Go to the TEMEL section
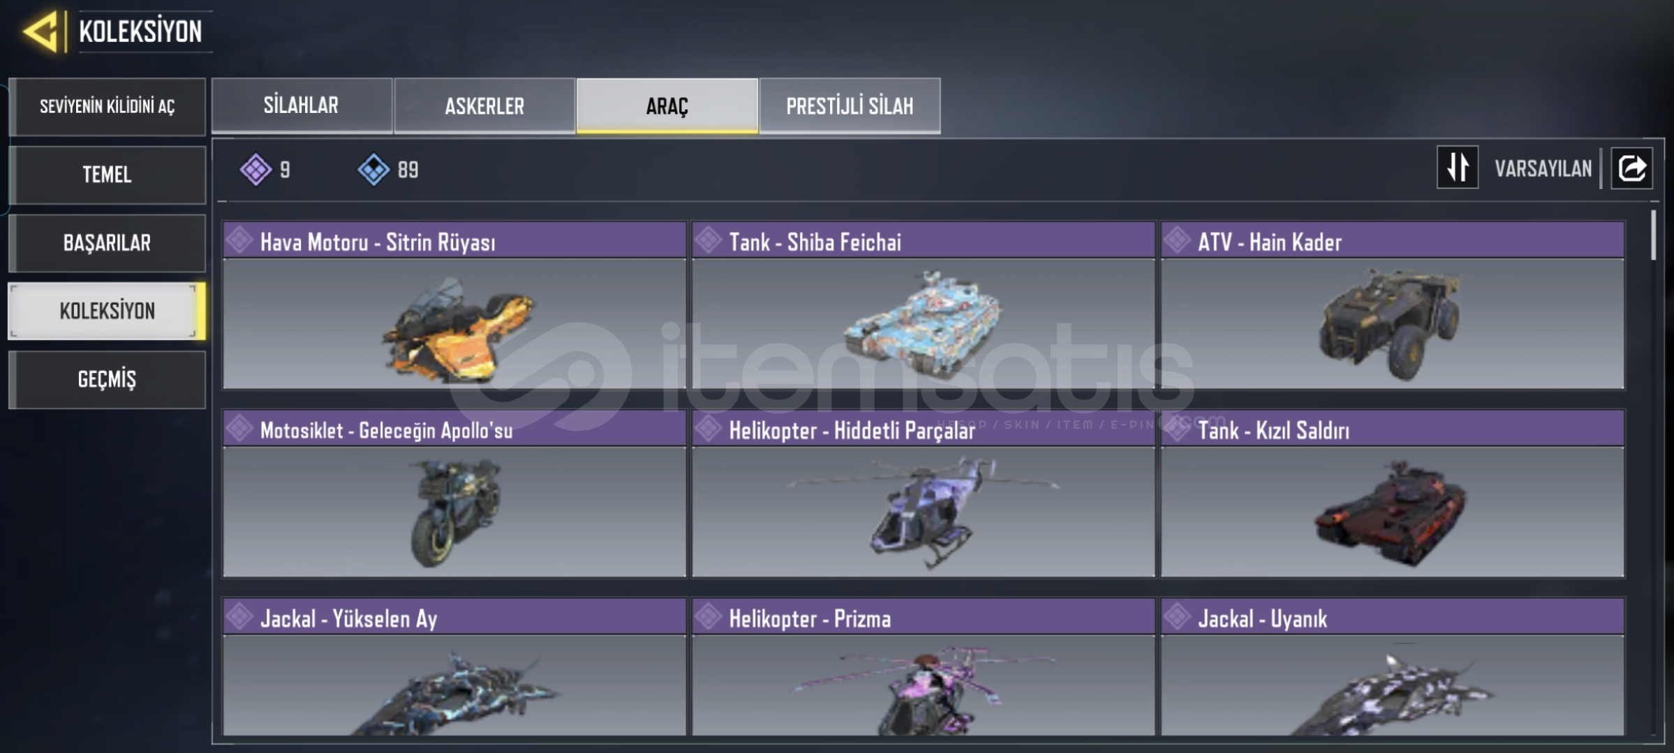Screen dimensions: 1674x753 tap(107, 174)
